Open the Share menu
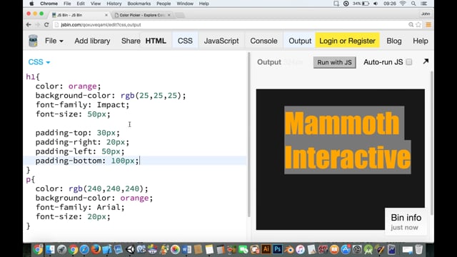Image resolution: width=457 pixels, height=257 pixels. (131, 41)
